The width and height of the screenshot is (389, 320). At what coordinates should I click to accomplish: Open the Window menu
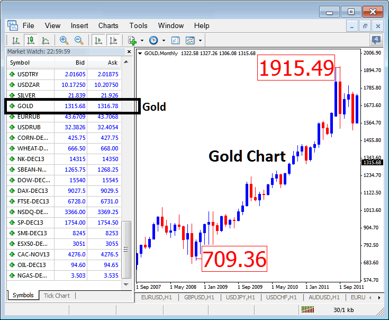coord(171,25)
